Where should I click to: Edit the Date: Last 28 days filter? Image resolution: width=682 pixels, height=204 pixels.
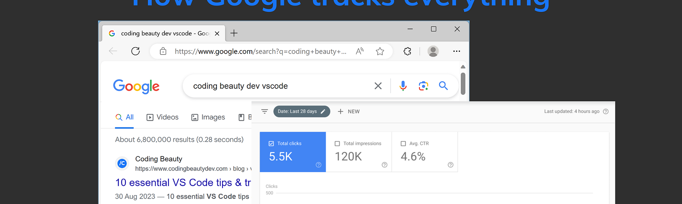302,111
